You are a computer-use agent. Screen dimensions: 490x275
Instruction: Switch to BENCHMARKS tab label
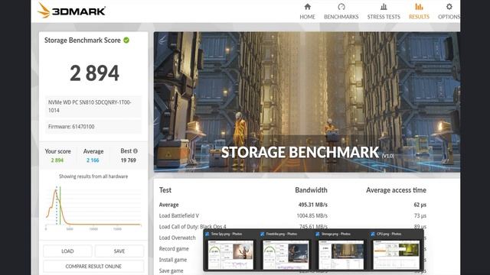point(341,17)
